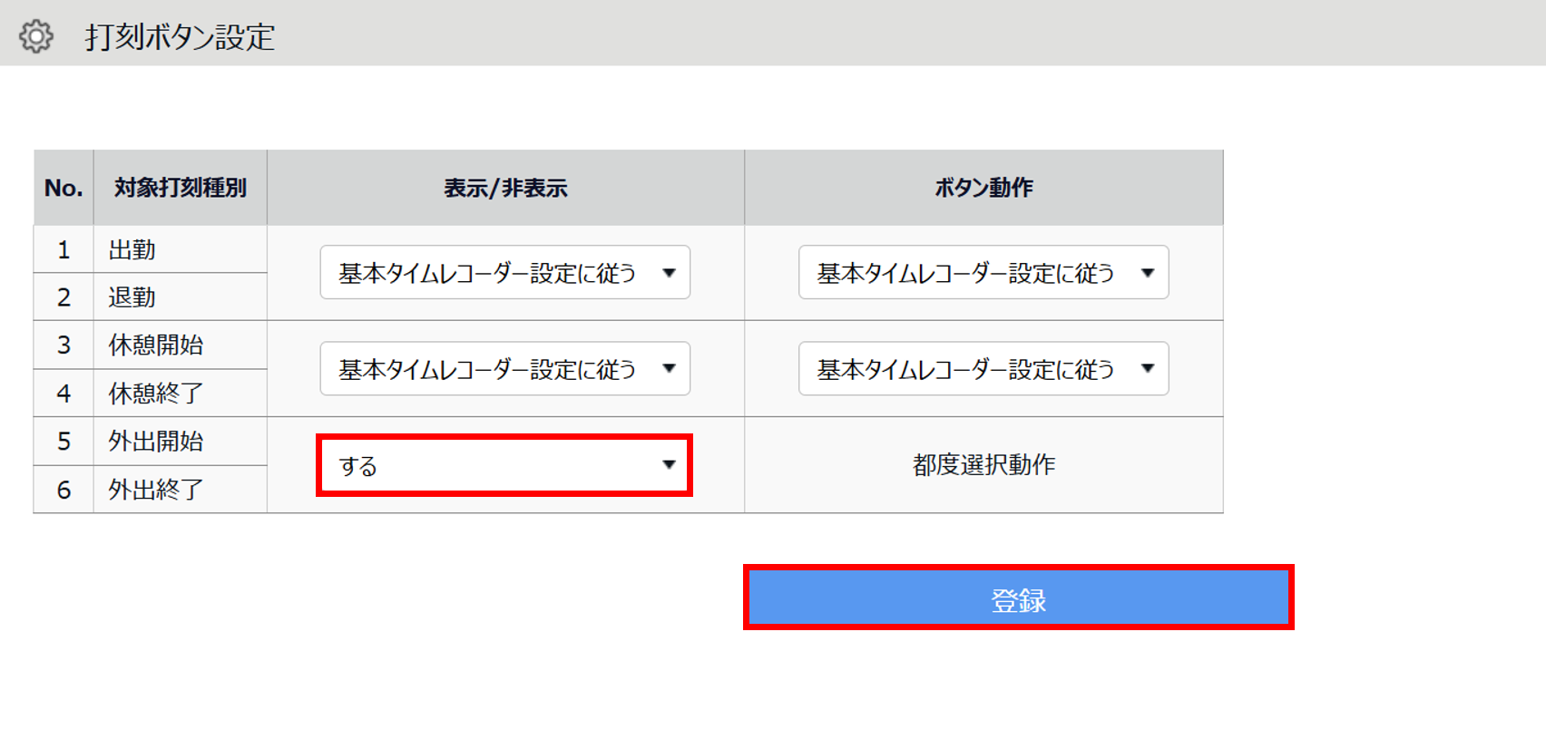
Task: Select the 休憩開始 row label
Action: pyautogui.click(x=156, y=345)
